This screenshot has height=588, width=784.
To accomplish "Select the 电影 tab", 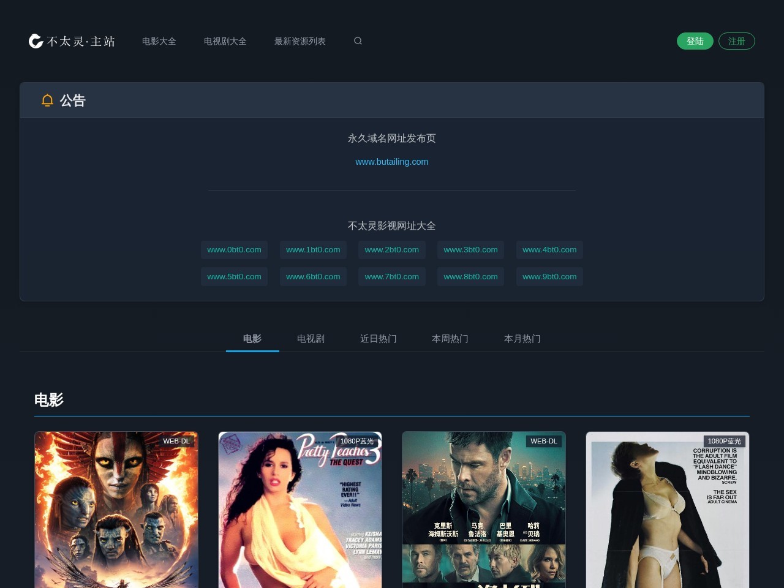I will (x=252, y=339).
